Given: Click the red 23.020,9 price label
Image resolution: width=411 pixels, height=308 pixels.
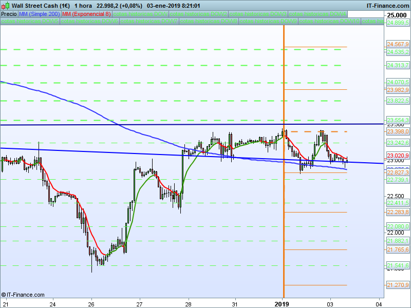Looking at the screenshot, I should [398, 156].
